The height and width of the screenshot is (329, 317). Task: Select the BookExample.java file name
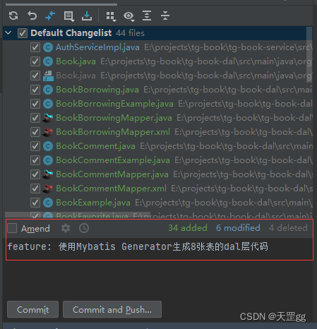(x=93, y=203)
